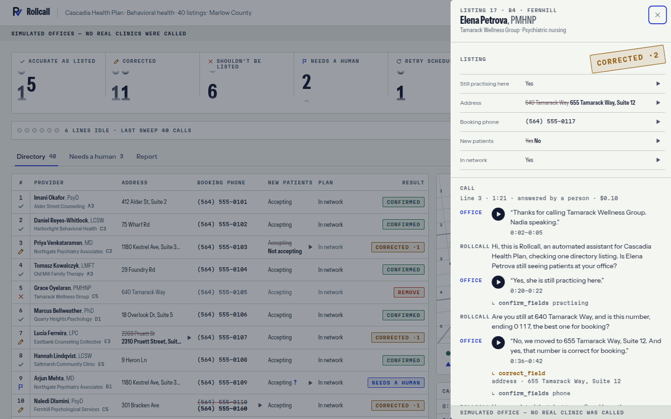The width and height of the screenshot is (671, 419).
Task: Click the checkmark icon for Tomasz Kowalczyk
Action: [x=21, y=274]
